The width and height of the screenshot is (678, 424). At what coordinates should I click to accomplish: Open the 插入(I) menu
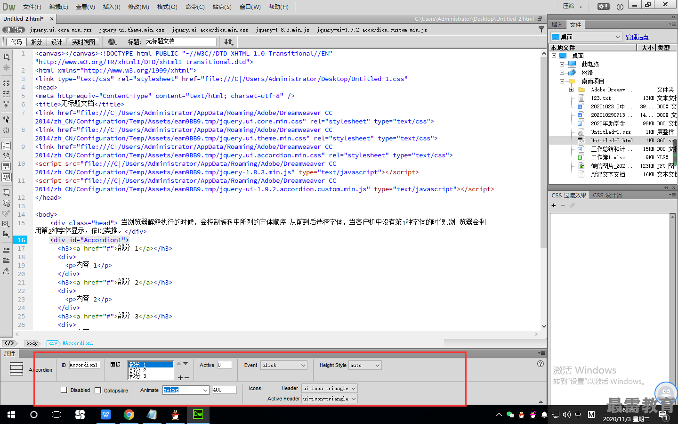click(x=112, y=7)
